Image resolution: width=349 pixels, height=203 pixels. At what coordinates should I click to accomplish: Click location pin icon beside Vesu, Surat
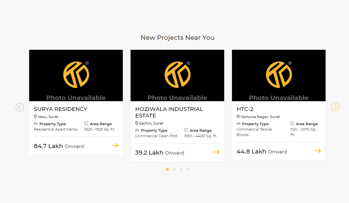click(x=35, y=117)
